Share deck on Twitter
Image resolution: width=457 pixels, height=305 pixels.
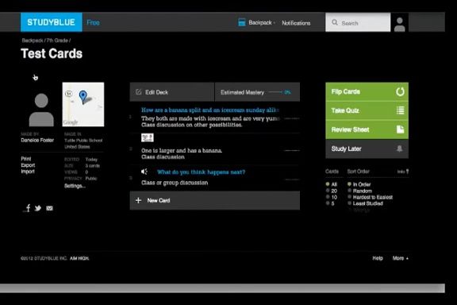pos(38,208)
